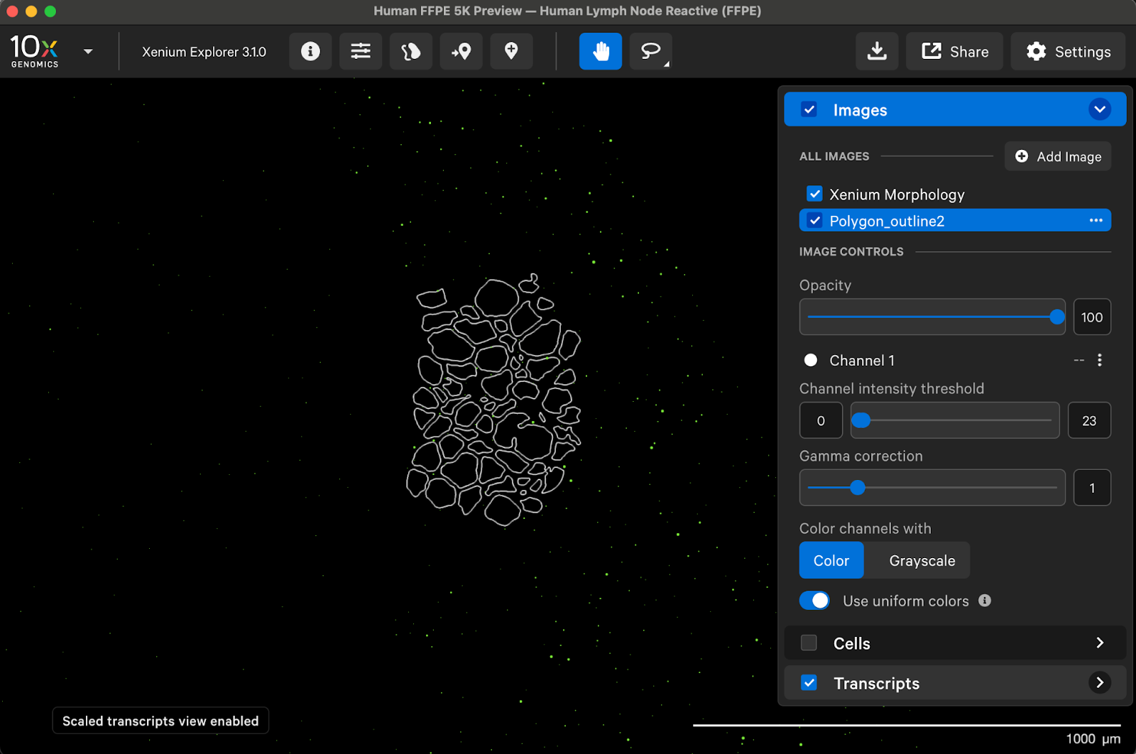Click the Opacity value field showing 100
Viewport: 1136px width, 754px height.
(1091, 317)
